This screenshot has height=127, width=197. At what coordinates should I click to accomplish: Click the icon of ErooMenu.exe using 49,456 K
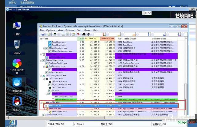pos(50,42)
